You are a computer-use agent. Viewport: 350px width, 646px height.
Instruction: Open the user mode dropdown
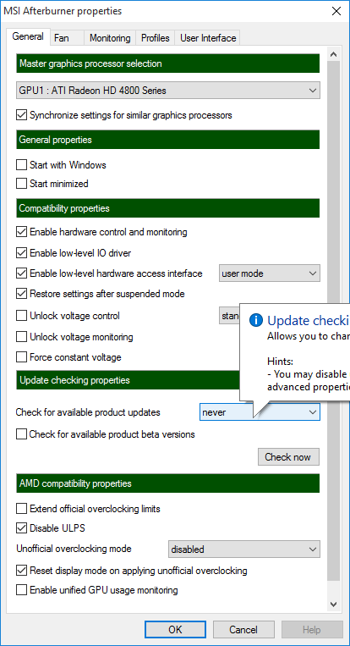coord(270,273)
